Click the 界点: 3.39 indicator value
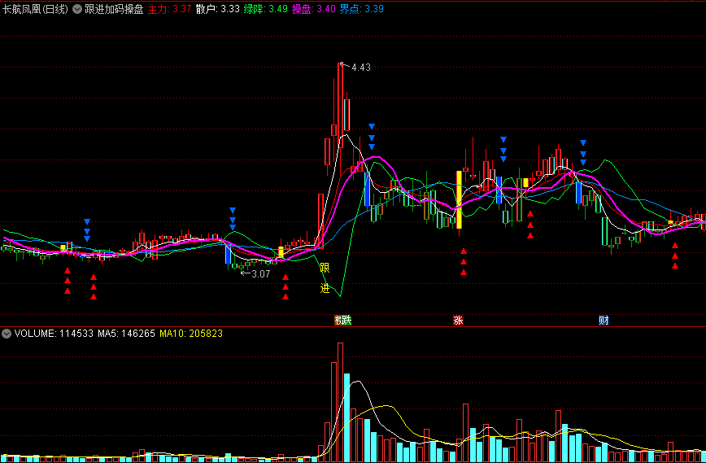Image resolution: width=706 pixels, height=463 pixels. pos(362,9)
